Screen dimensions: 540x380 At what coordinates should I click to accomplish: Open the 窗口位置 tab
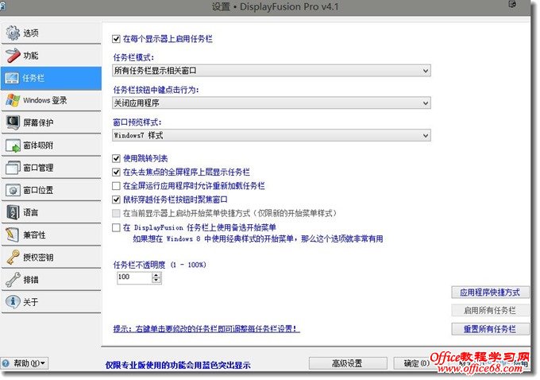tap(52, 190)
